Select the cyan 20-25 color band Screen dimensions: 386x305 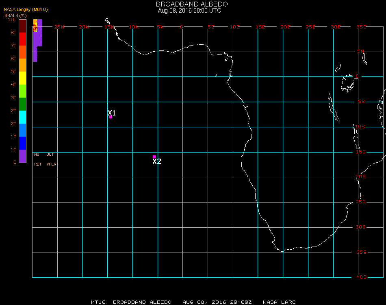(23, 117)
